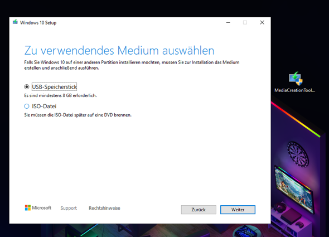Viewport: 329px width, 237px height.
Task: Select the USB-Speicherstick radio button
Action: pyautogui.click(x=27, y=86)
